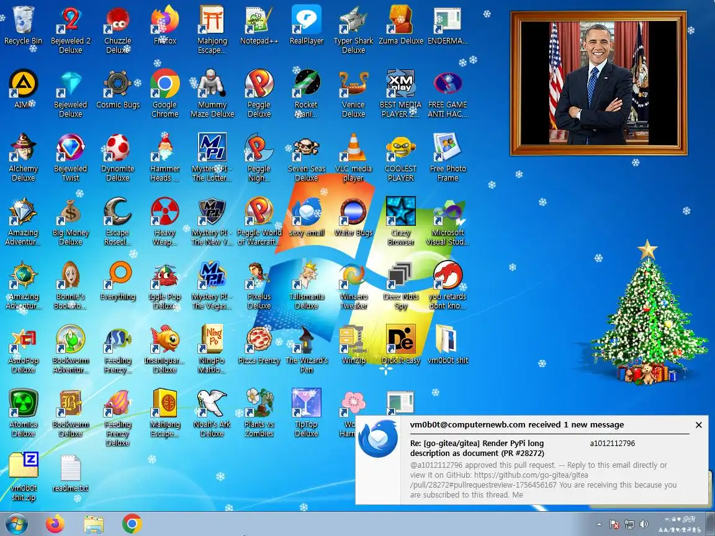Open Bejeweled Twist shortcut
The height and width of the screenshot is (536, 715).
pos(71,157)
